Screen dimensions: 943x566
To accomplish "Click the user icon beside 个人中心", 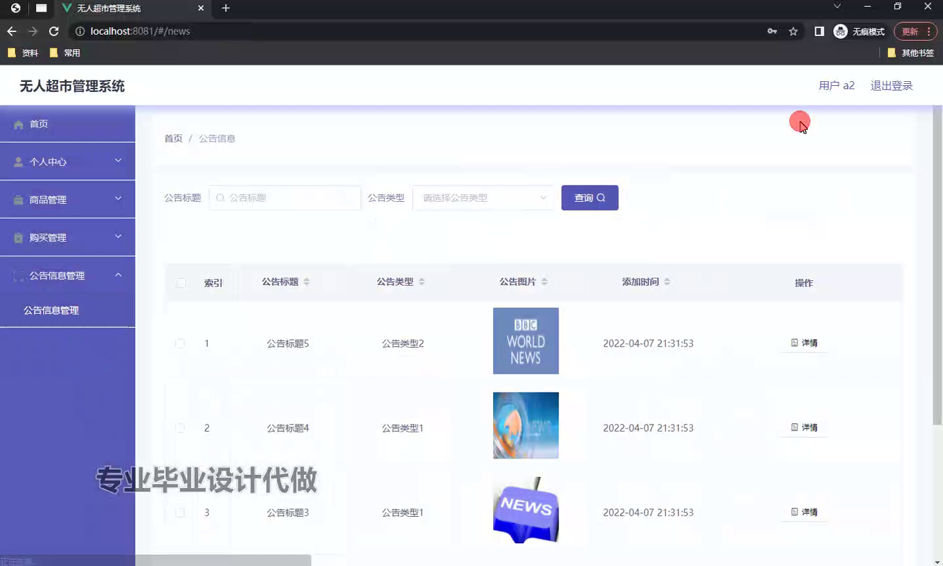I will [18, 162].
